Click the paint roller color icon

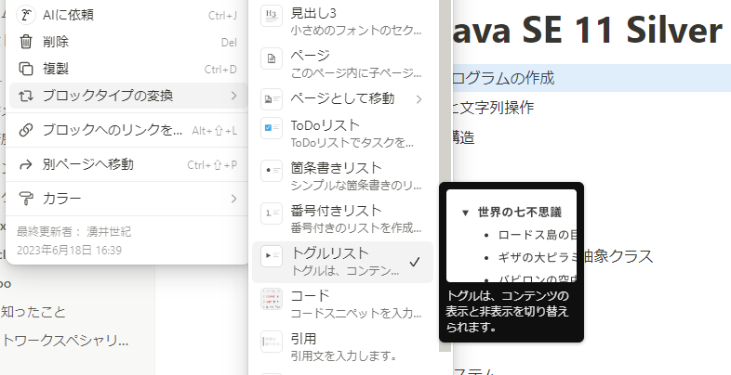click(x=26, y=200)
